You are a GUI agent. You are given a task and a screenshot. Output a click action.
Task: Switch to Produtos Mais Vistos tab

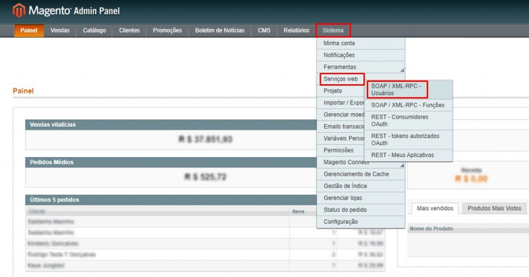(x=495, y=209)
